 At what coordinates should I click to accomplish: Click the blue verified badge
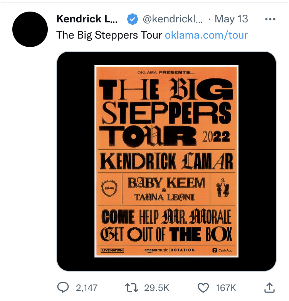coord(133,19)
